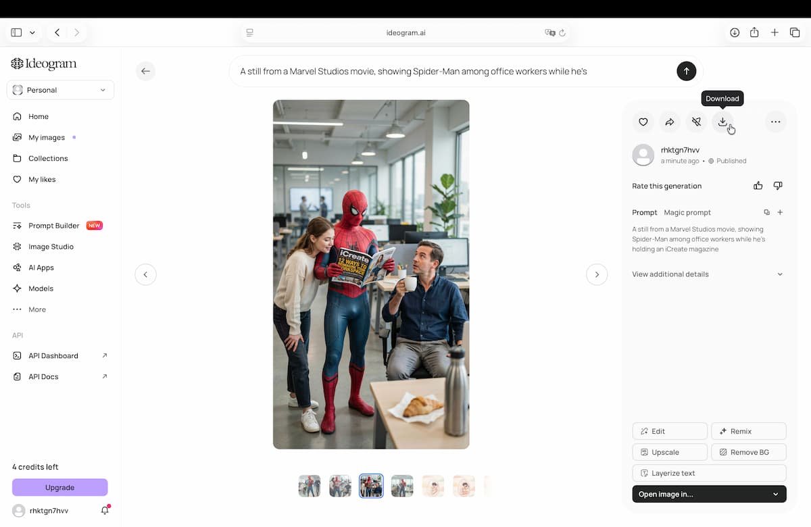Viewport: 811px width, 527px height.
Task: Click the Remix button
Action: [749, 431]
